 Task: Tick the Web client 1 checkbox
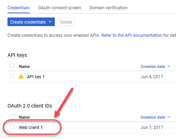pos(13,127)
